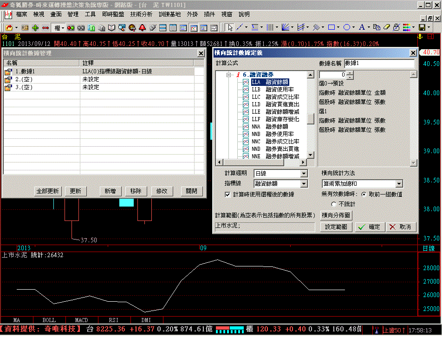The width and height of the screenshot is (442, 337).
Task: Select the rectangle drawing tool
Action: tap(331, 27)
